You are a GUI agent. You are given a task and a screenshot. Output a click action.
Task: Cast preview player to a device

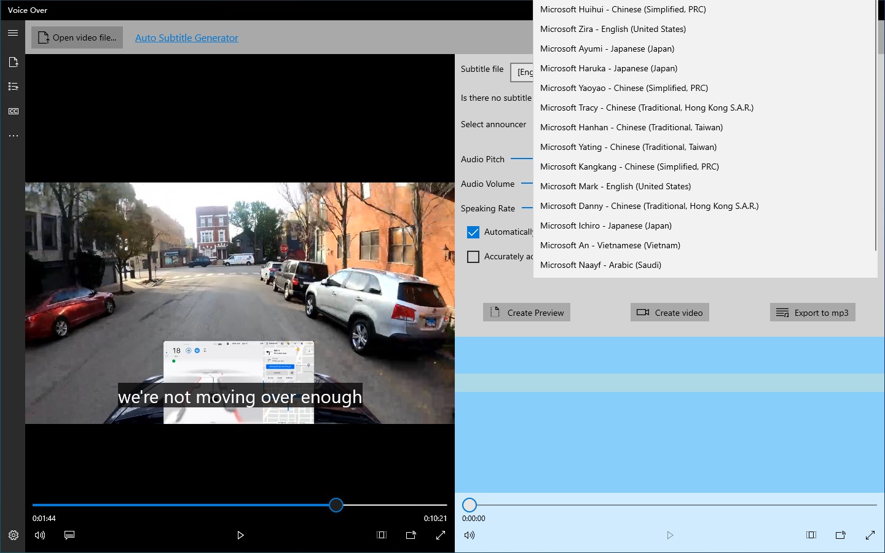841,535
